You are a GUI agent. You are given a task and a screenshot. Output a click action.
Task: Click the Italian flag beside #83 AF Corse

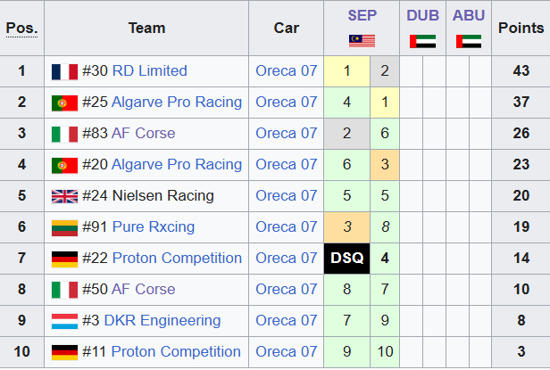tap(64, 135)
